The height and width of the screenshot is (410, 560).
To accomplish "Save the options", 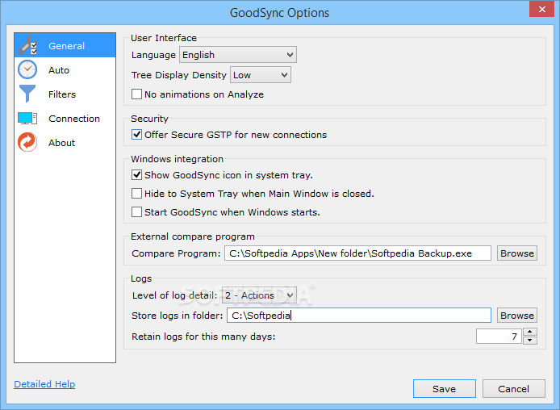I will click(445, 388).
